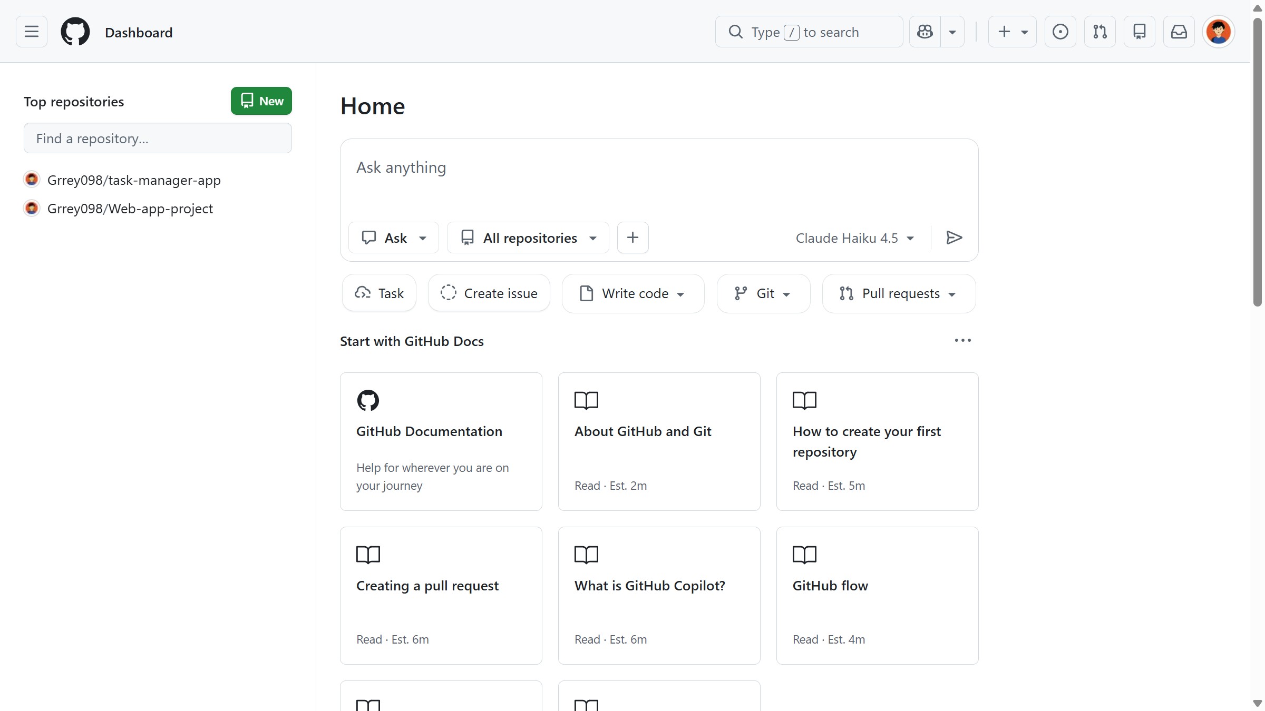Click the Start with GitHub Docs heading

click(x=412, y=341)
